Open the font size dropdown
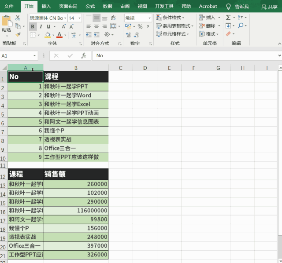Screen dimensions: 282x263 [x=79, y=18]
